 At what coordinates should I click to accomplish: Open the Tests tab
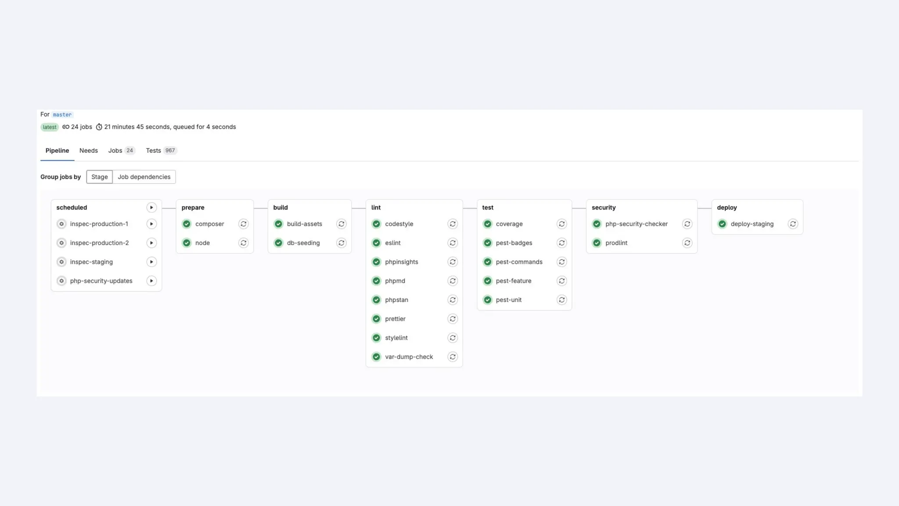click(153, 151)
